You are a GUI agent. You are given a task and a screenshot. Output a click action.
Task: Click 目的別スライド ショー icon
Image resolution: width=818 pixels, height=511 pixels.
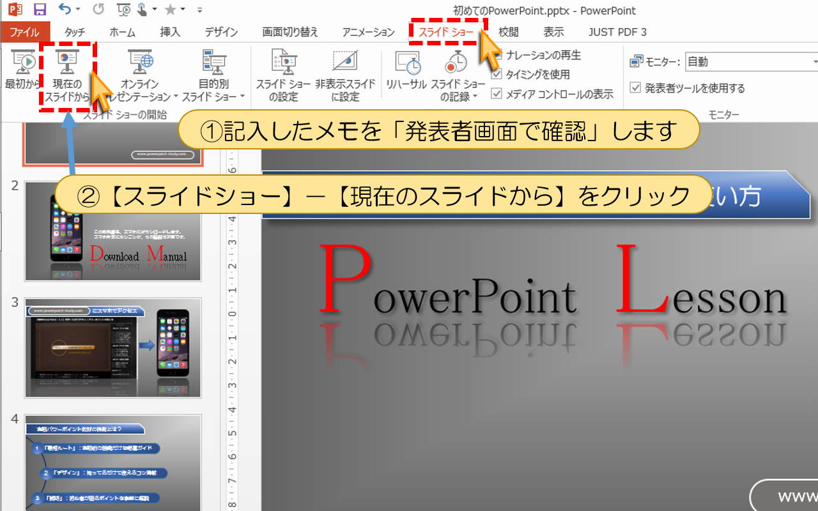click(213, 62)
